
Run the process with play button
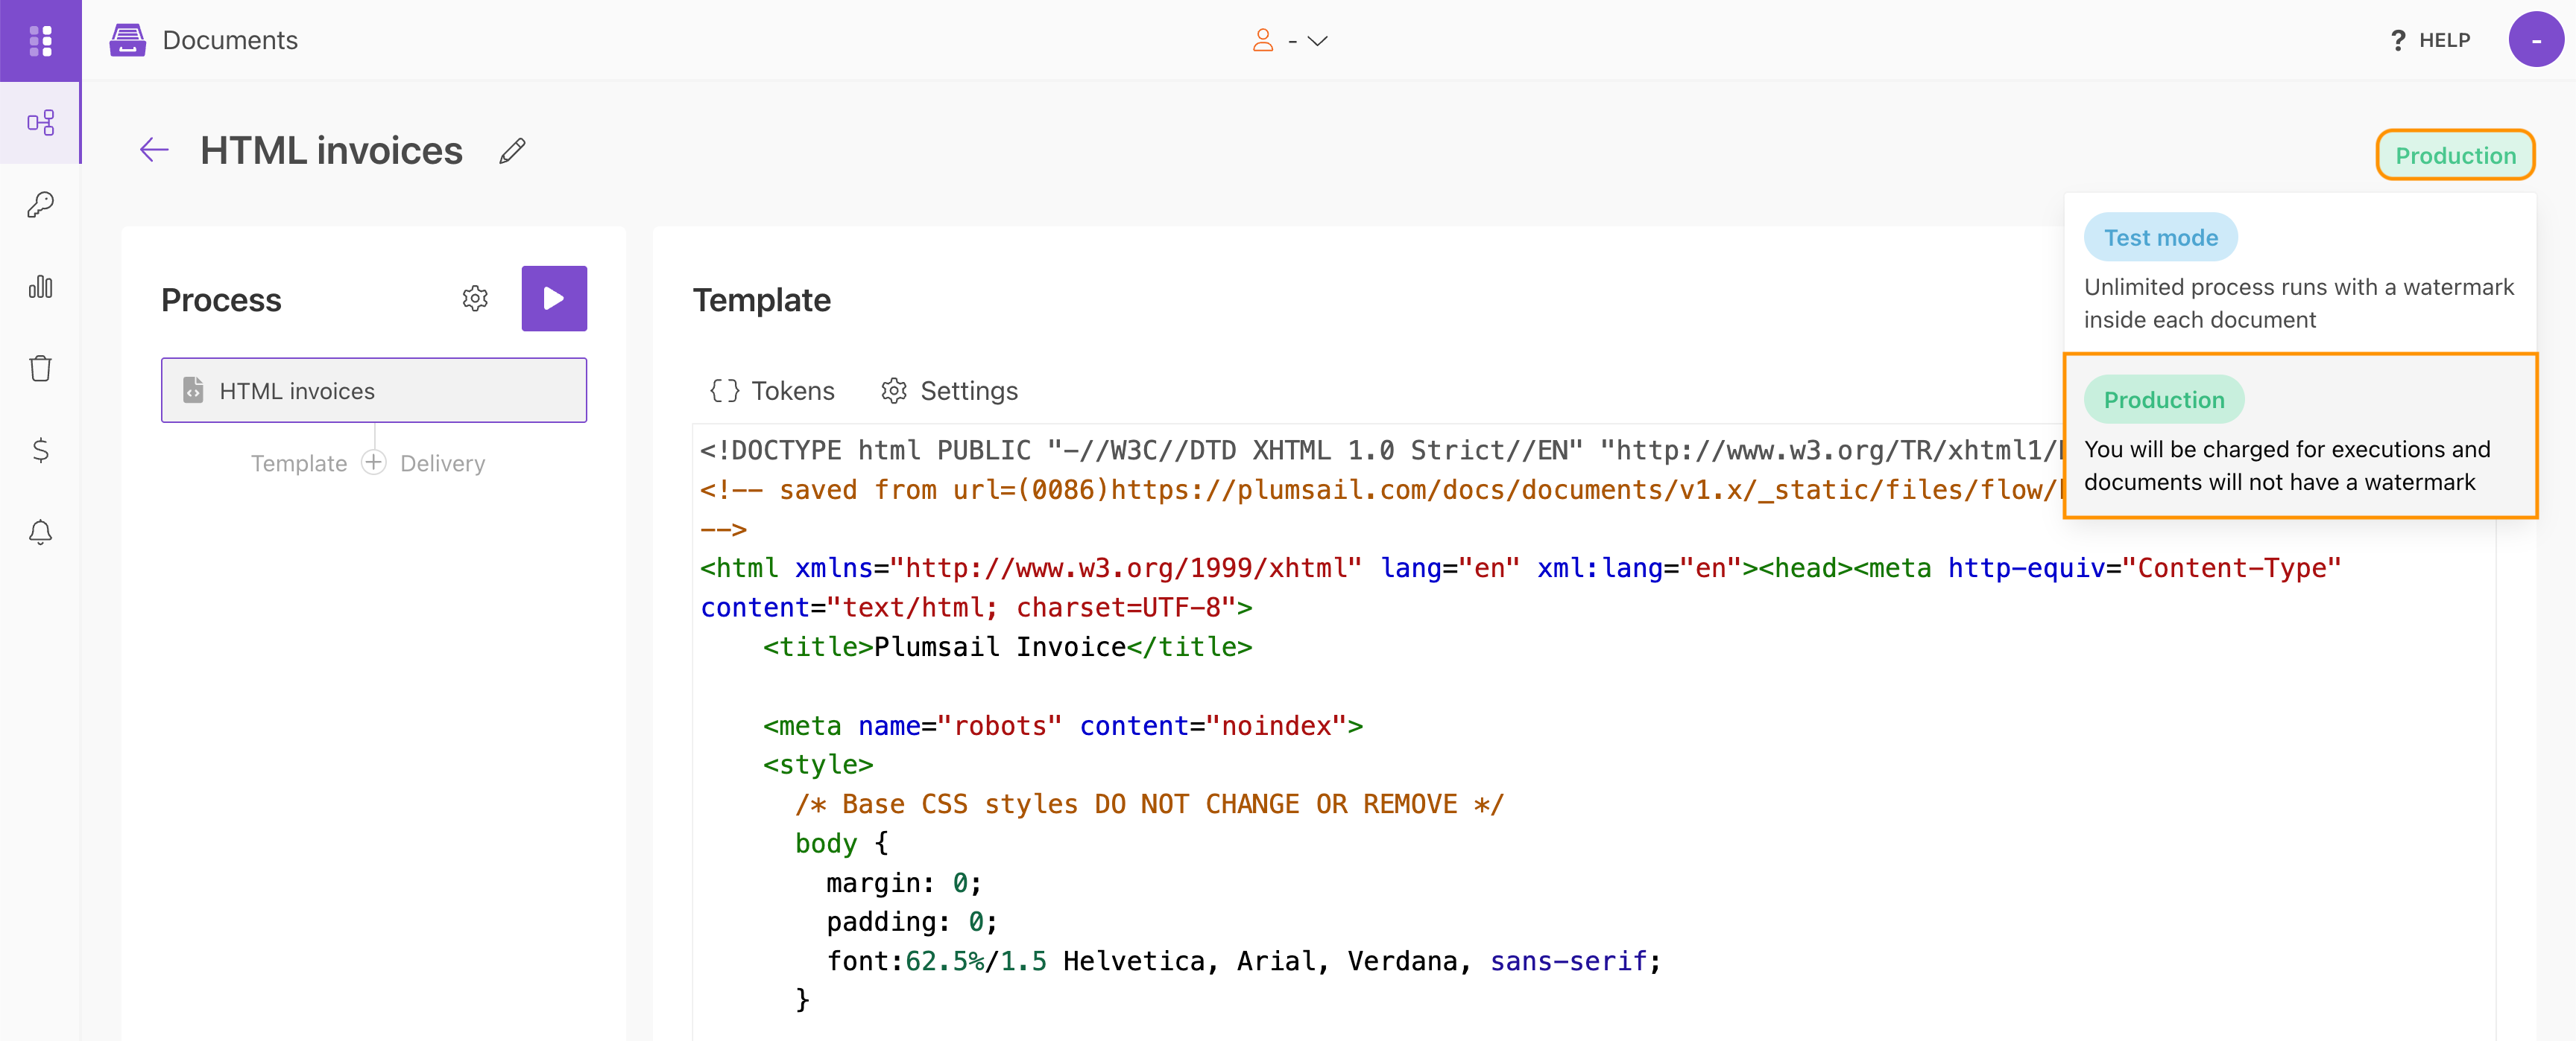click(x=554, y=299)
